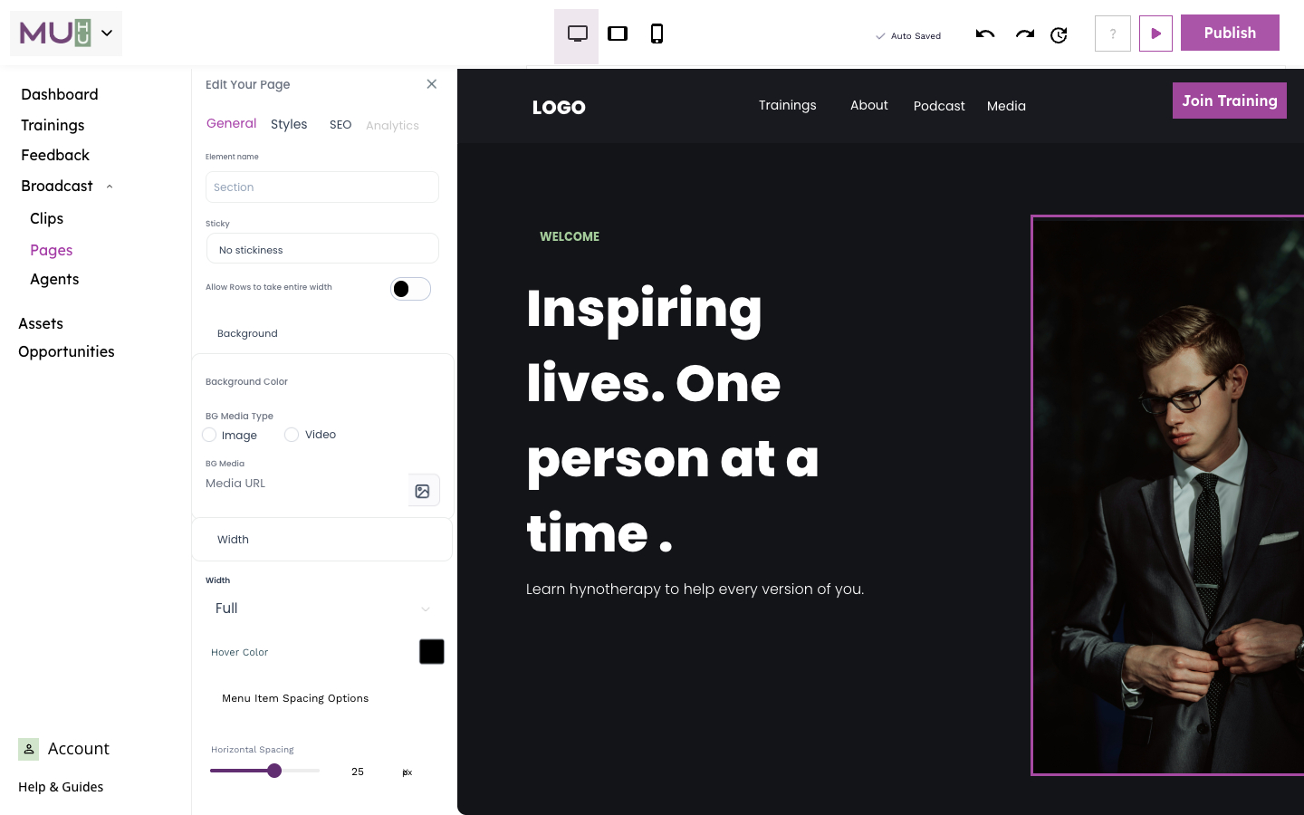Click Trainings in page preview nav

(x=788, y=105)
